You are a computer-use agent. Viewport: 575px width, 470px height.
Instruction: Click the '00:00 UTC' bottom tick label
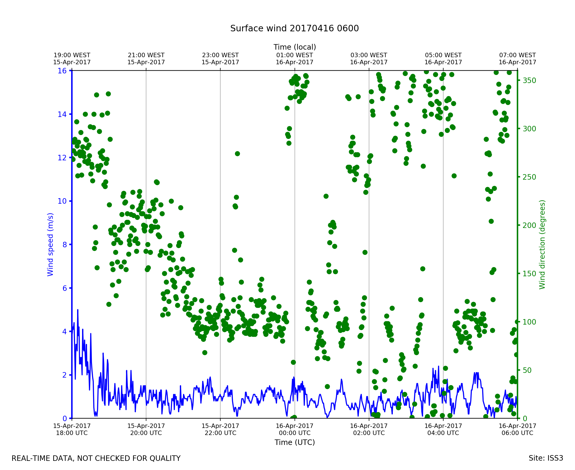coord(295,433)
